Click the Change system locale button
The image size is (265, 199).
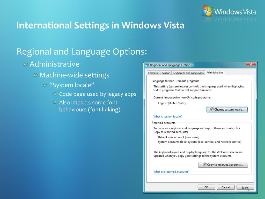227,110
